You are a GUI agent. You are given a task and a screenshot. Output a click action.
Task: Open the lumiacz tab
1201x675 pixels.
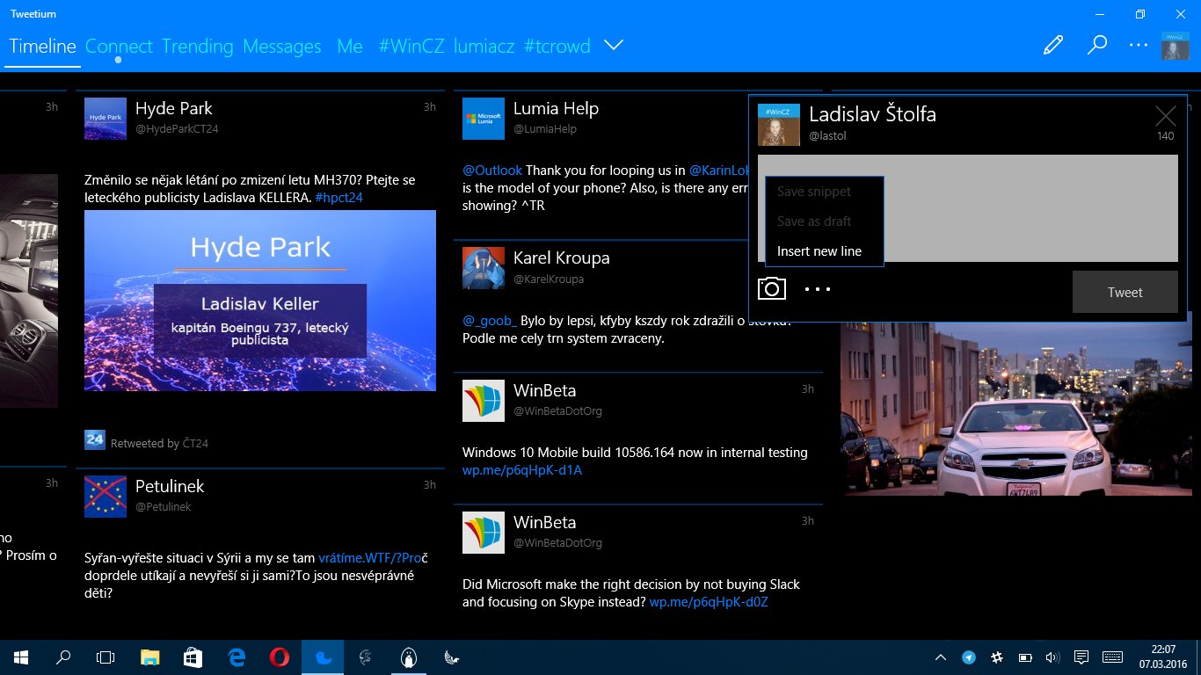tap(484, 47)
